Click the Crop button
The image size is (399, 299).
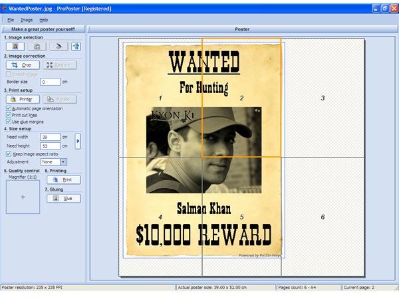tap(23, 65)
